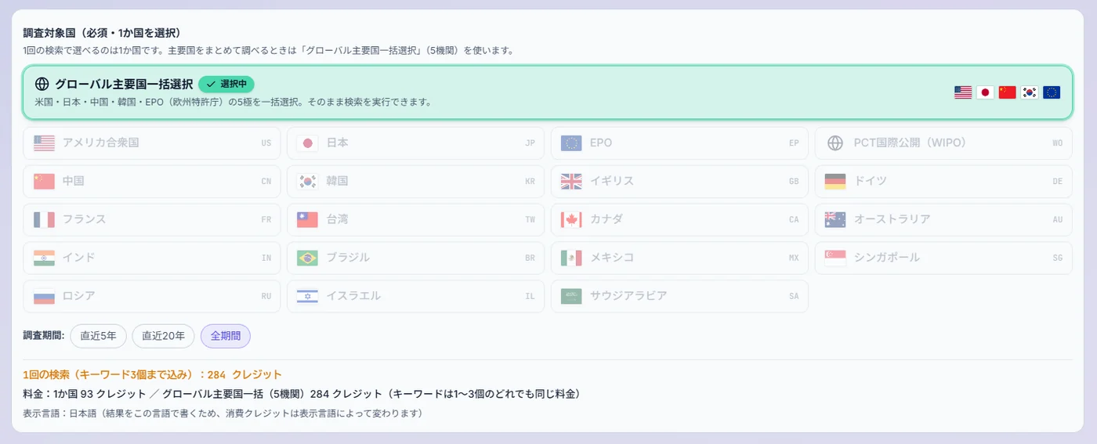Click the globe icon on the PCT国際公開 card
The image size is (1097, 444).
pyautogui.click(x=835, y=143)
